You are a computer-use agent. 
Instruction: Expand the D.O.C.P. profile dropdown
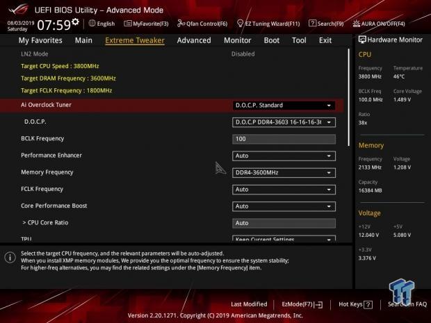pyautogui.click(x=284, y=122)
